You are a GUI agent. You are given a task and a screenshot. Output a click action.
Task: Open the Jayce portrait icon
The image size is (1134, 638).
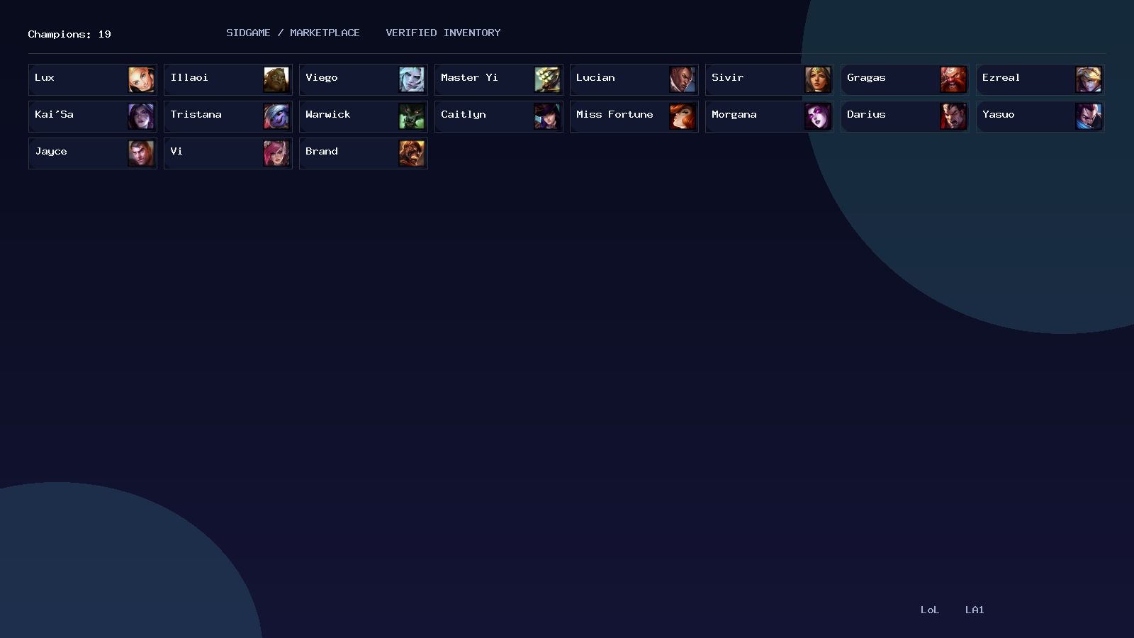(x=141, y=153)
